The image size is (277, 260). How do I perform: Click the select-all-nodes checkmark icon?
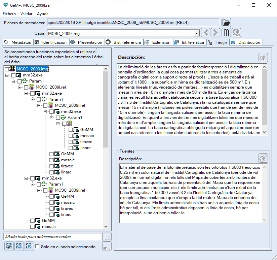9,246
